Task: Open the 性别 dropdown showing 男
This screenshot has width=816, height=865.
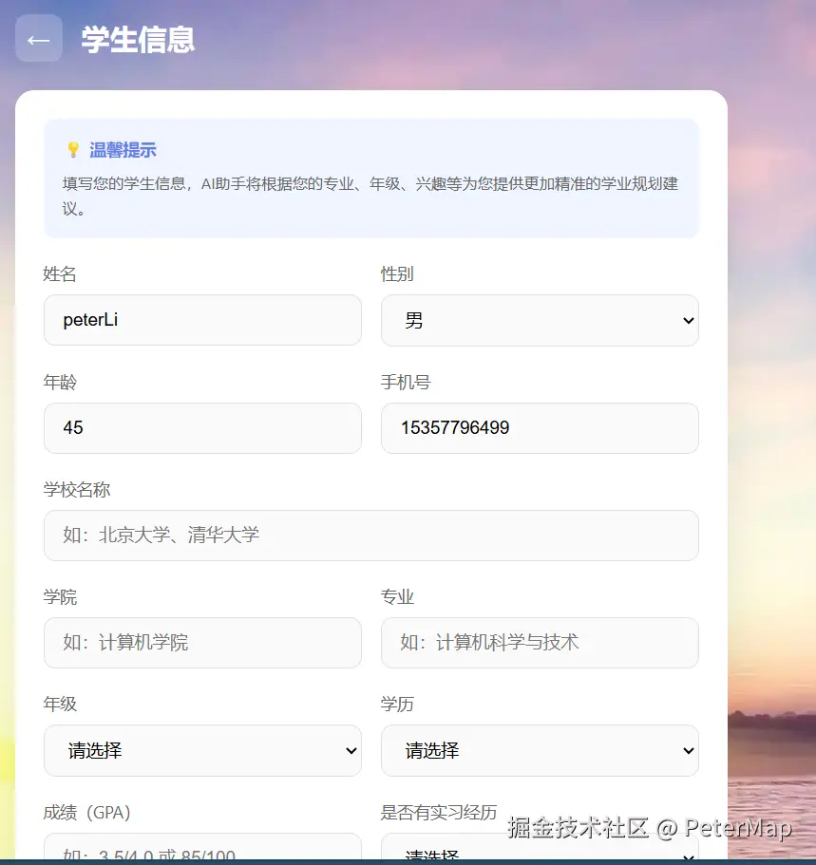Action: (x=540, y=320)
